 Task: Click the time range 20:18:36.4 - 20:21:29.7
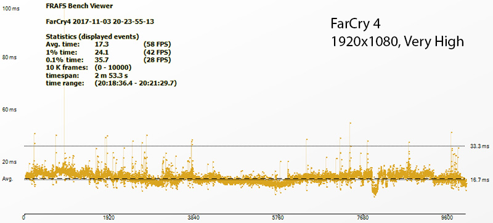pos(135,84)
